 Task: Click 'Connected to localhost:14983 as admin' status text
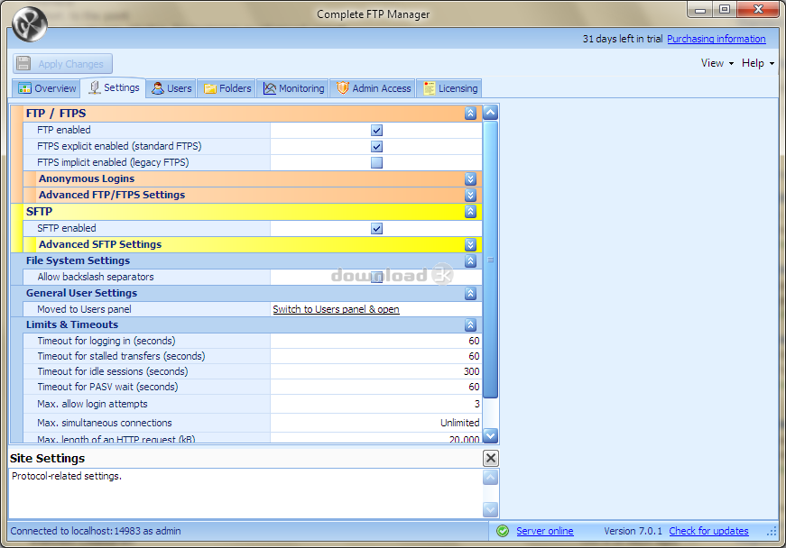click(96, 531)
